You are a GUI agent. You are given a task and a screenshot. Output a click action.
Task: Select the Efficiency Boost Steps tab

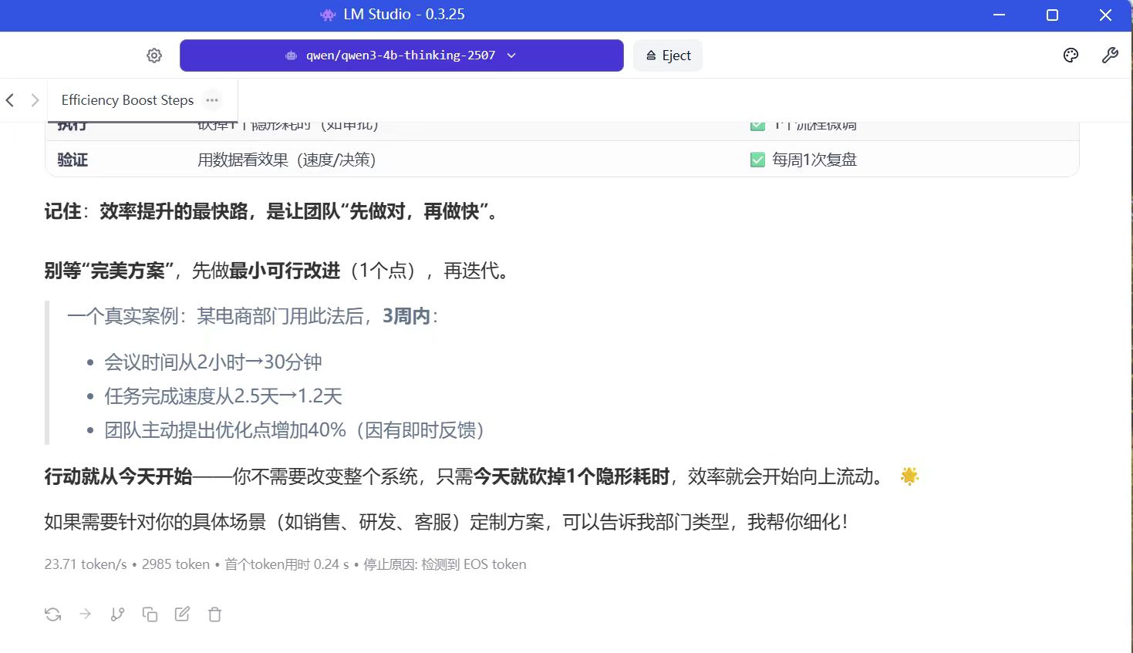tap(128, 100)
